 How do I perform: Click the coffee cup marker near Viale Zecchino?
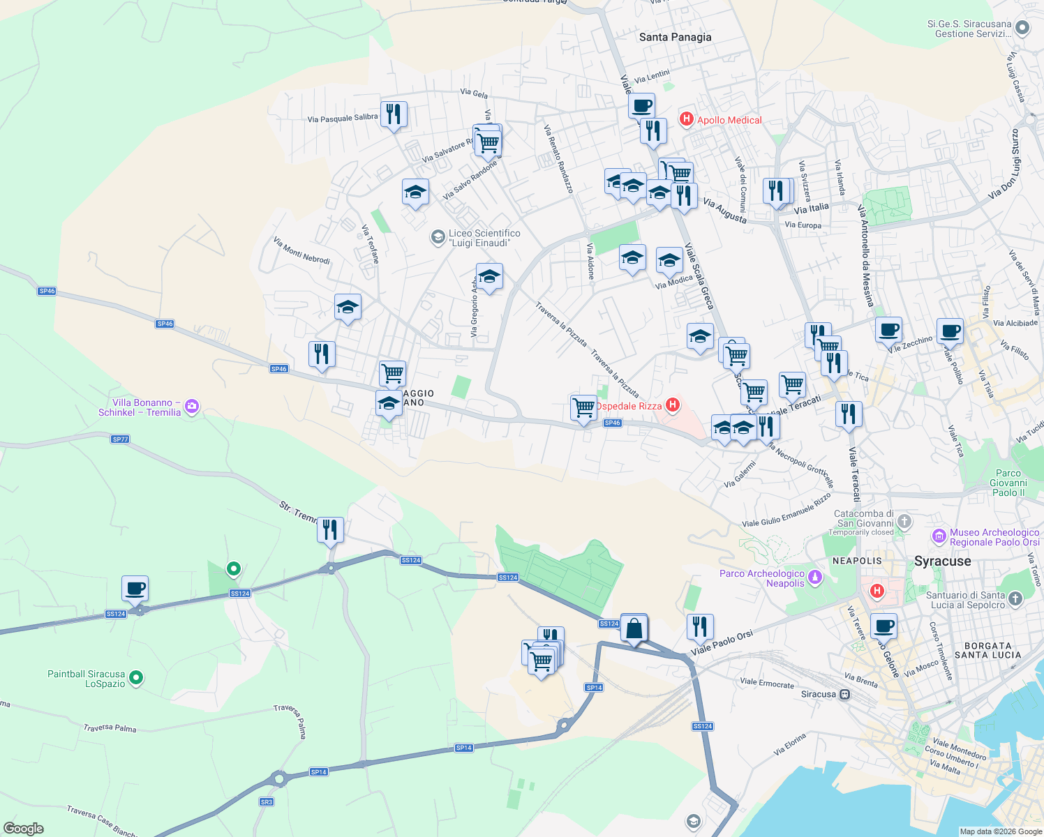(x=888, y=331)
